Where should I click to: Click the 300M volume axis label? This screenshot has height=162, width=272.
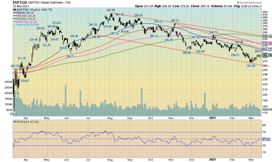tap(8, 82)
